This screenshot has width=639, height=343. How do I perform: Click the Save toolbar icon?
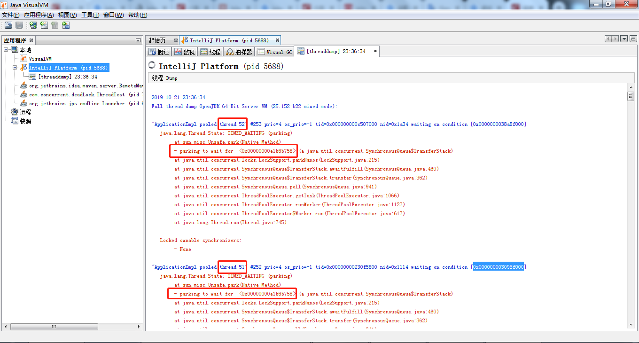click(19, 25)
